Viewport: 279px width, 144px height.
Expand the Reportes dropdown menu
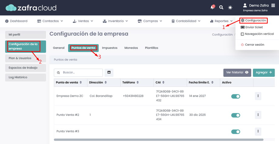pyautogui.click(x=221, y=21)
